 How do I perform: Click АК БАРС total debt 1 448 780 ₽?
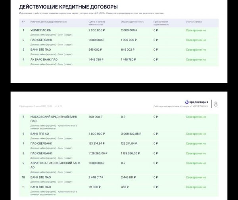tap(129, 59)
